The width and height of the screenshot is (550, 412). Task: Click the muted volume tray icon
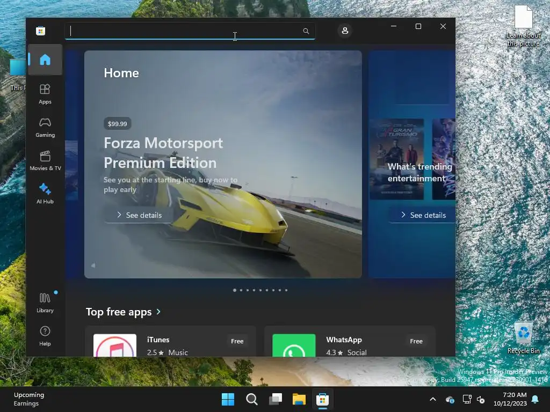[481, 399]
